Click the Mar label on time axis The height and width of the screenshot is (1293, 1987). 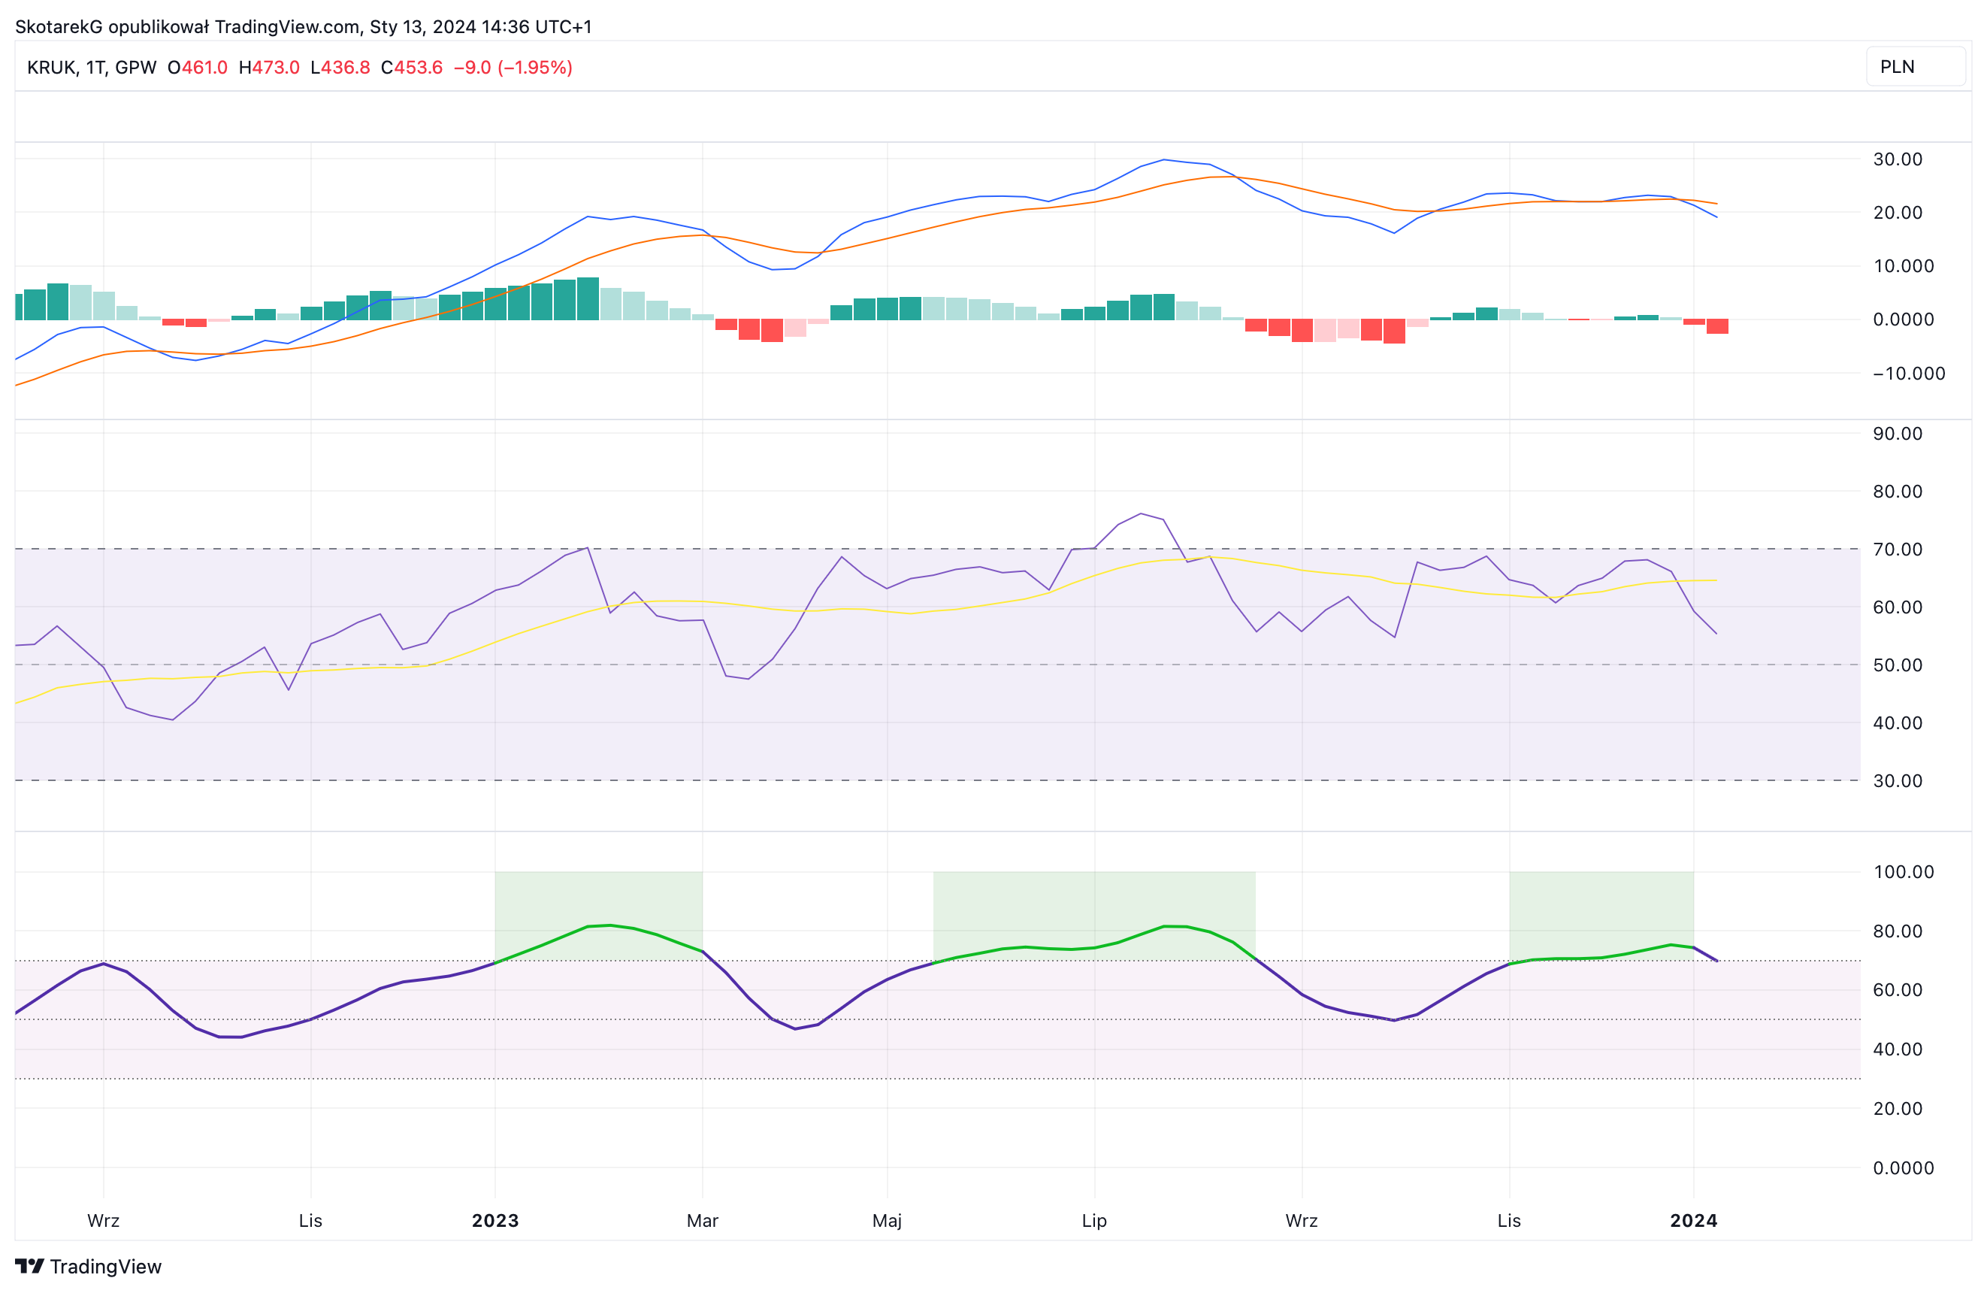702,1220
